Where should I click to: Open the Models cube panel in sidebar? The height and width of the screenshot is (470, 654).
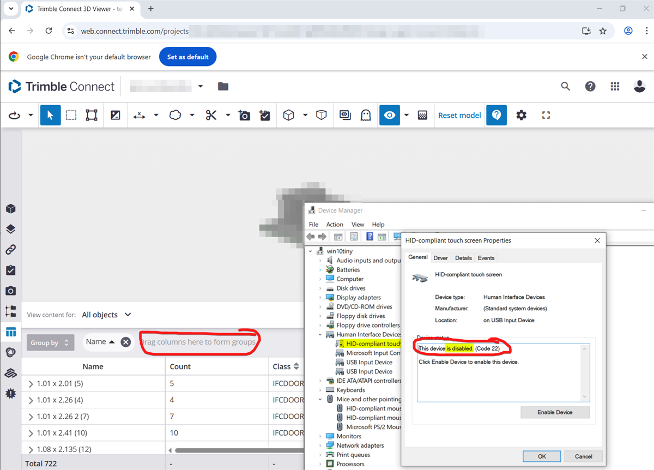click(10, 209)
